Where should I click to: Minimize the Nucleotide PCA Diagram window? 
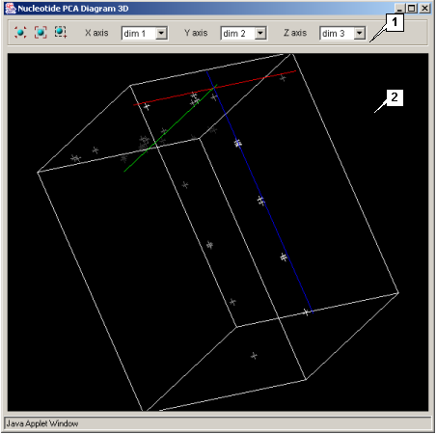(x=399, y=8)
